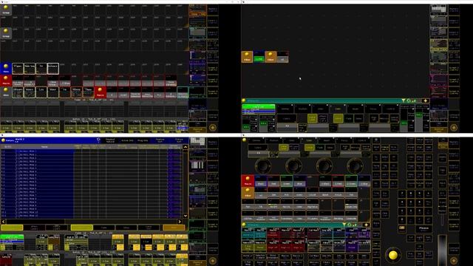
Task: Click round gold icon in bottom-left window corner
Action: click(212, 261)
